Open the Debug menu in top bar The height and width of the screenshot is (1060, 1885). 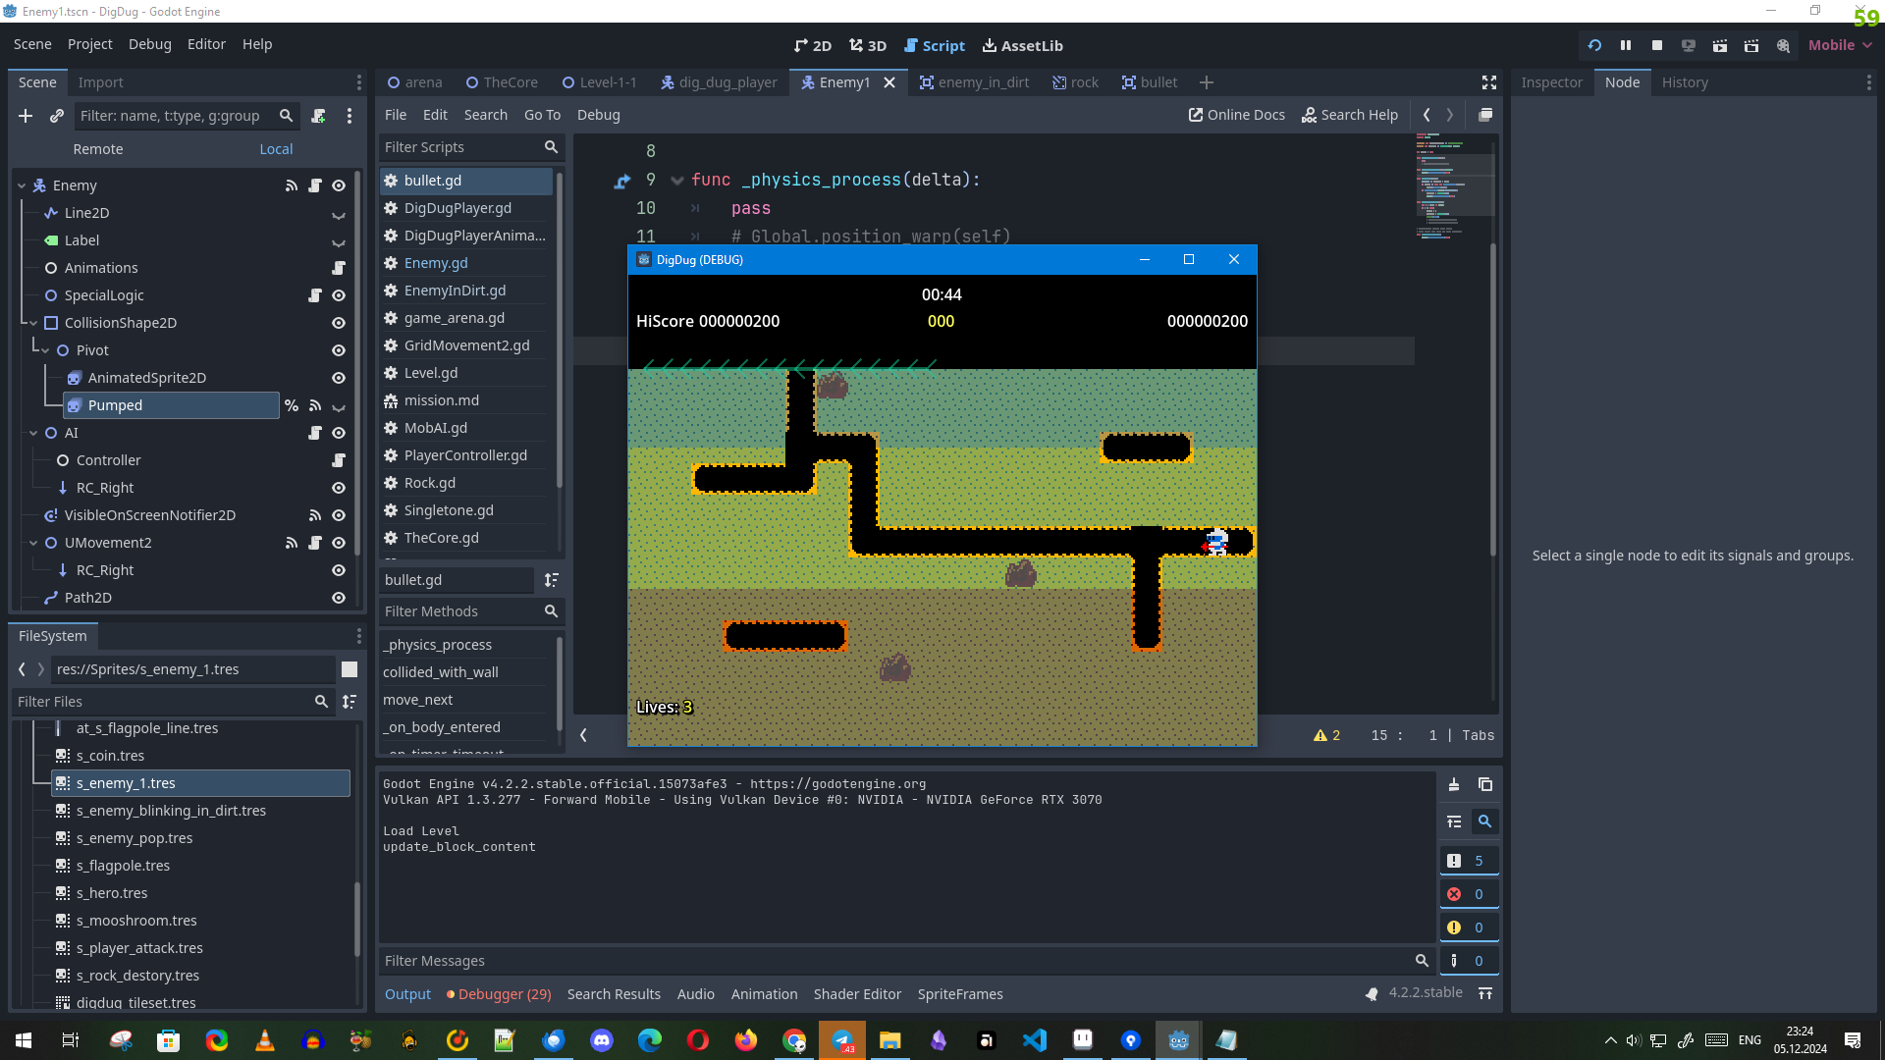[x=149, y=44]
